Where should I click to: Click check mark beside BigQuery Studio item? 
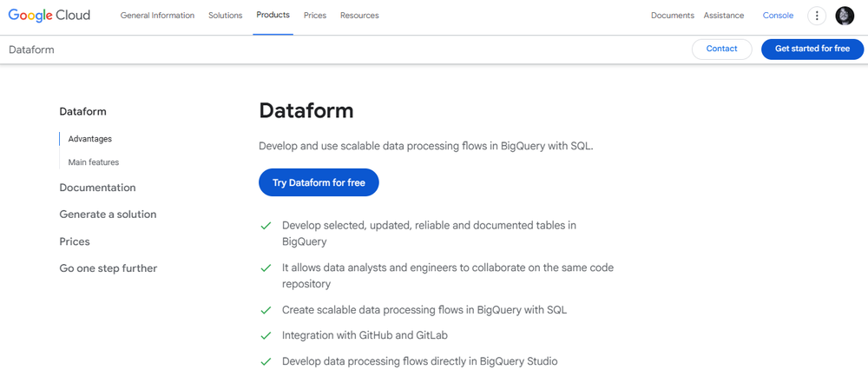click(x=266, y=362)
